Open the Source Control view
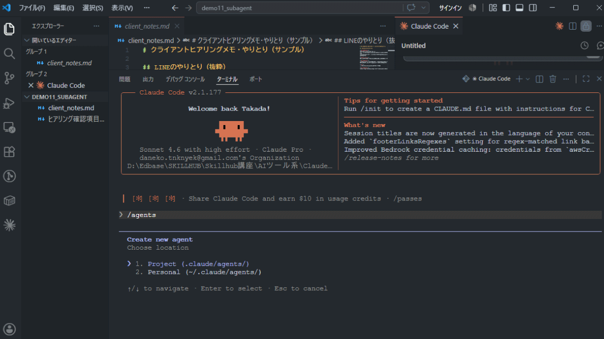The image size is (604, 339). coord(9,78)
